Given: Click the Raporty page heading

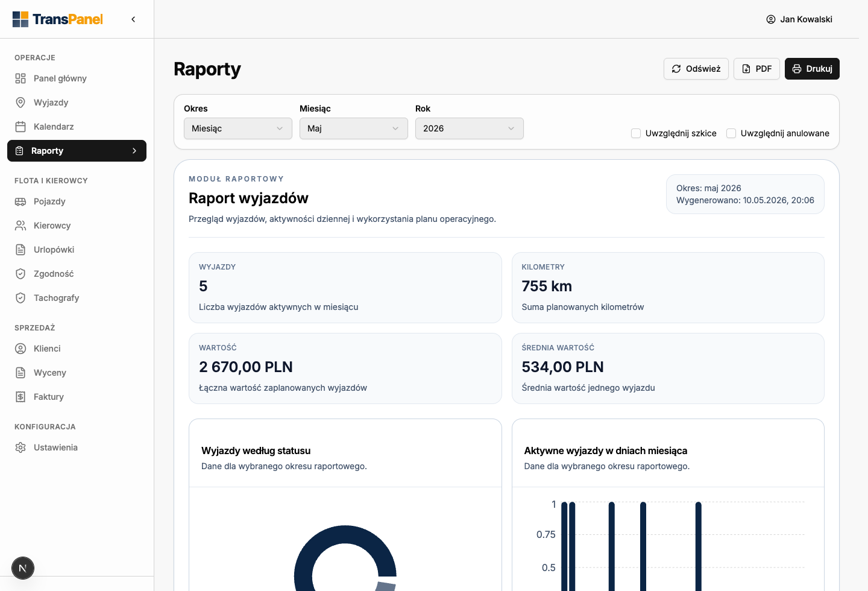Looking at the screenshot, I should [207, 69].
